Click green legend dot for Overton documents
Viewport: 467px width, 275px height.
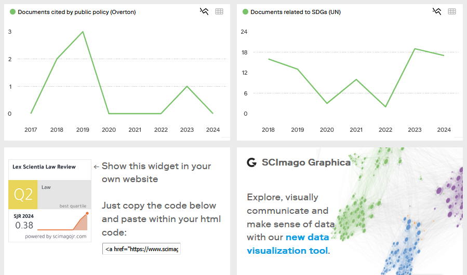tap(12, 11)
